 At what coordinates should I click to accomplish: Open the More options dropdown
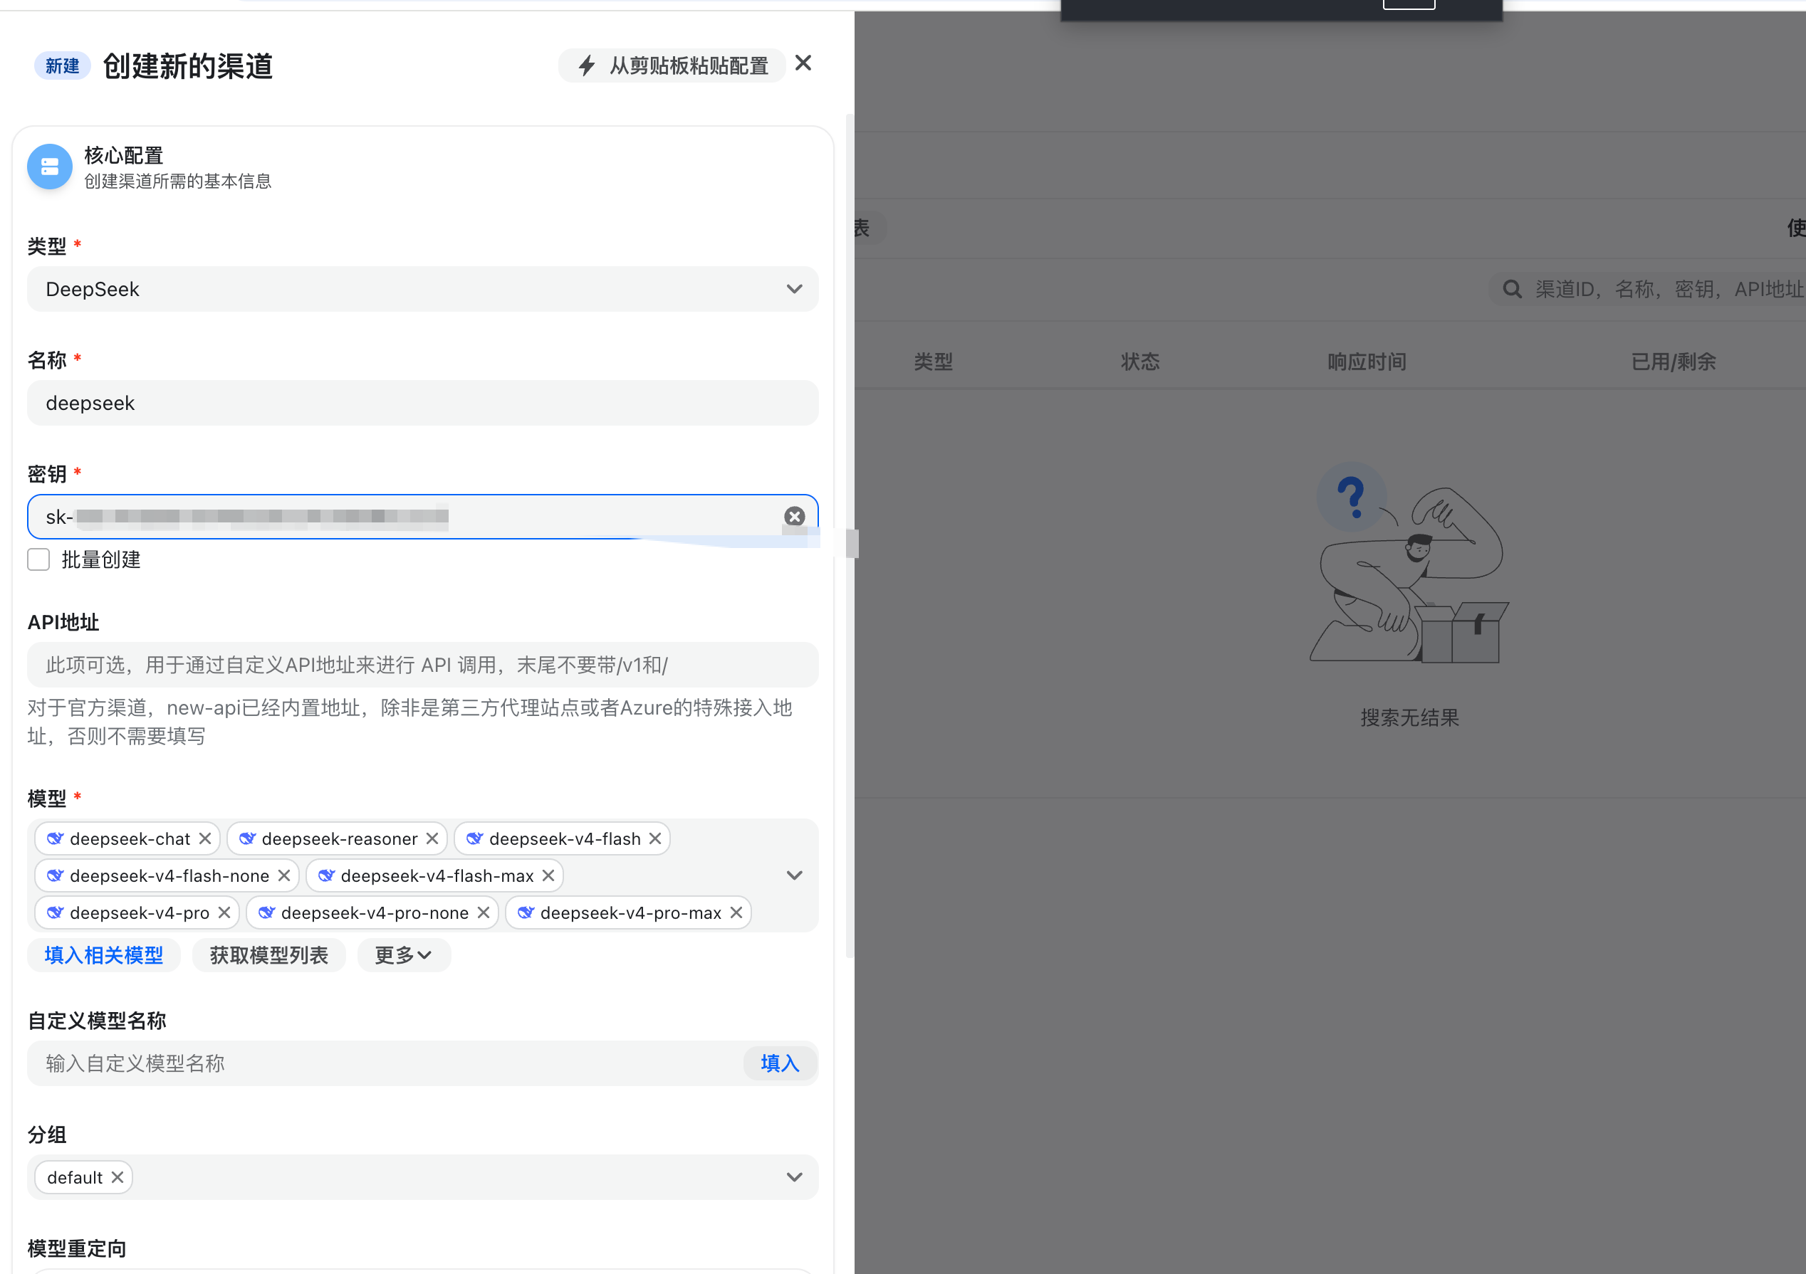click(x=404, y=956)
